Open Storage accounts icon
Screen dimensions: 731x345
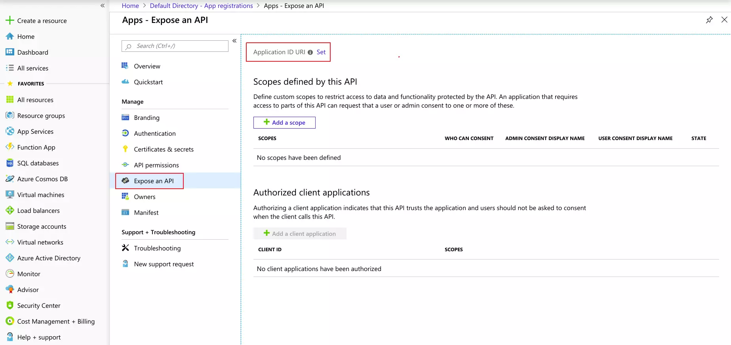10,226
